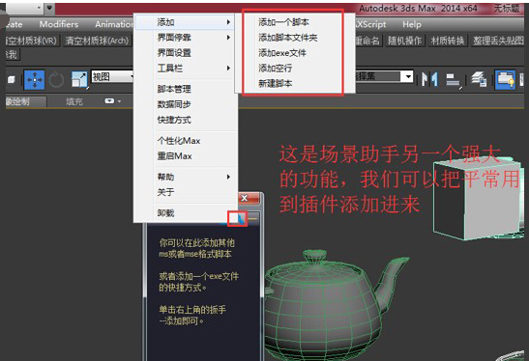Open quick access toolbar customize arrow
Screen dimensions: 529x361
pos(49,8)
